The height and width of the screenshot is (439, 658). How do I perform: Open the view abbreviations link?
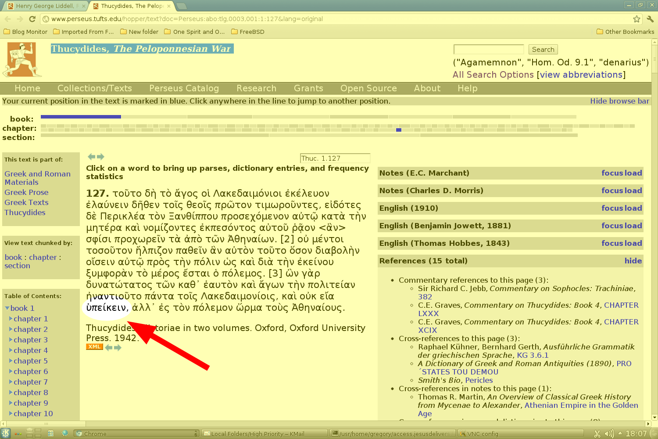click(x=581, y=75)
